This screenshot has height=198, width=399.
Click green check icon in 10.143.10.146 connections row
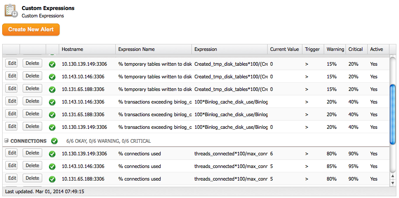(x=52, y=166)
